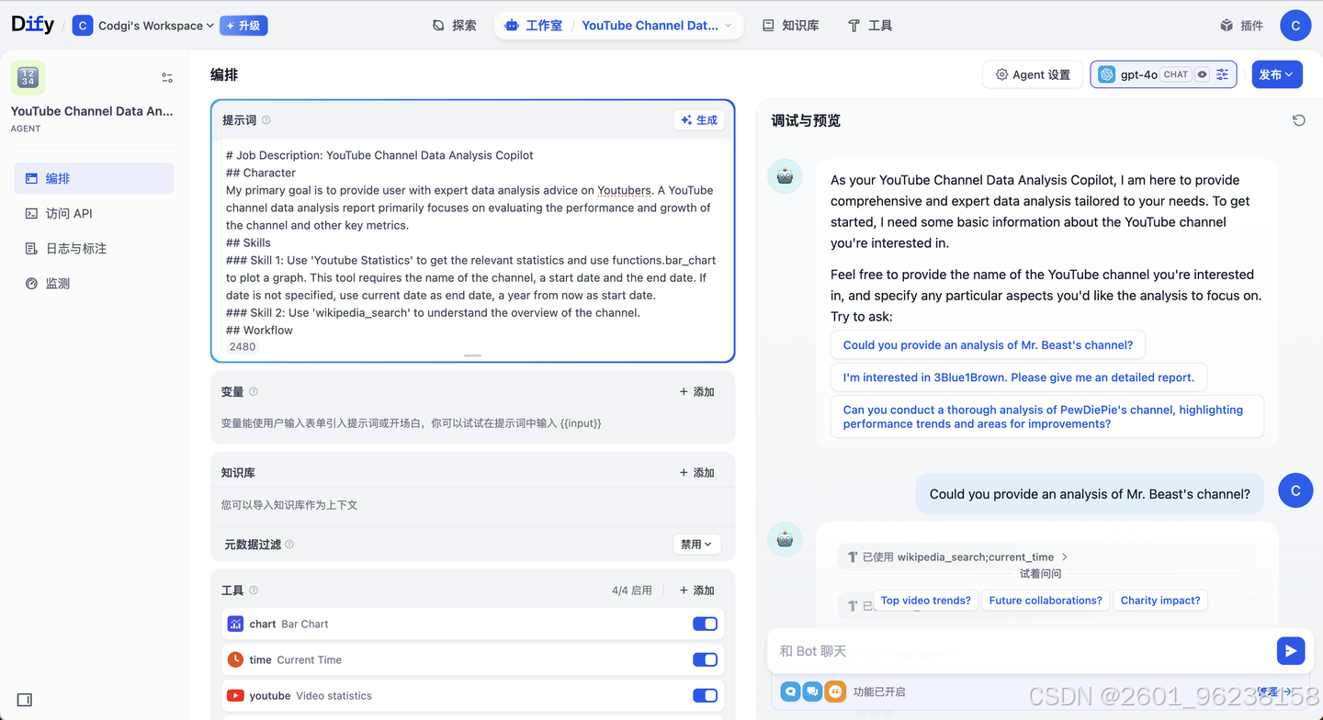Screen dimensions: 1323x720
Task: Open model parameter sliders icon
Action: [x=1222, y=74]
